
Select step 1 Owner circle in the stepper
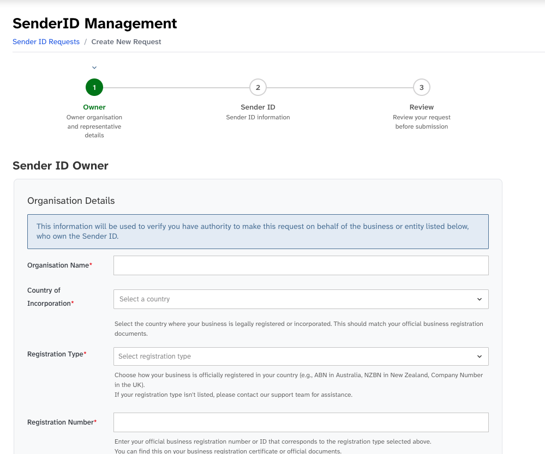pyautogui.click(x=94, y=87)
